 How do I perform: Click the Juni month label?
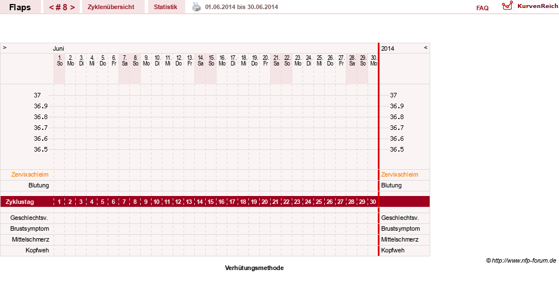click(59, 49)
